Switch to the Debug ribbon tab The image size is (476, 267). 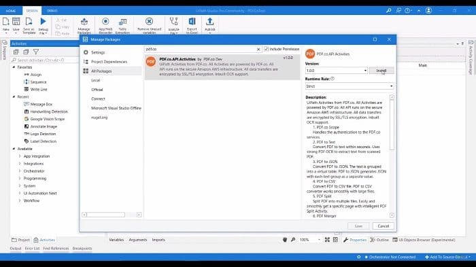52,11
